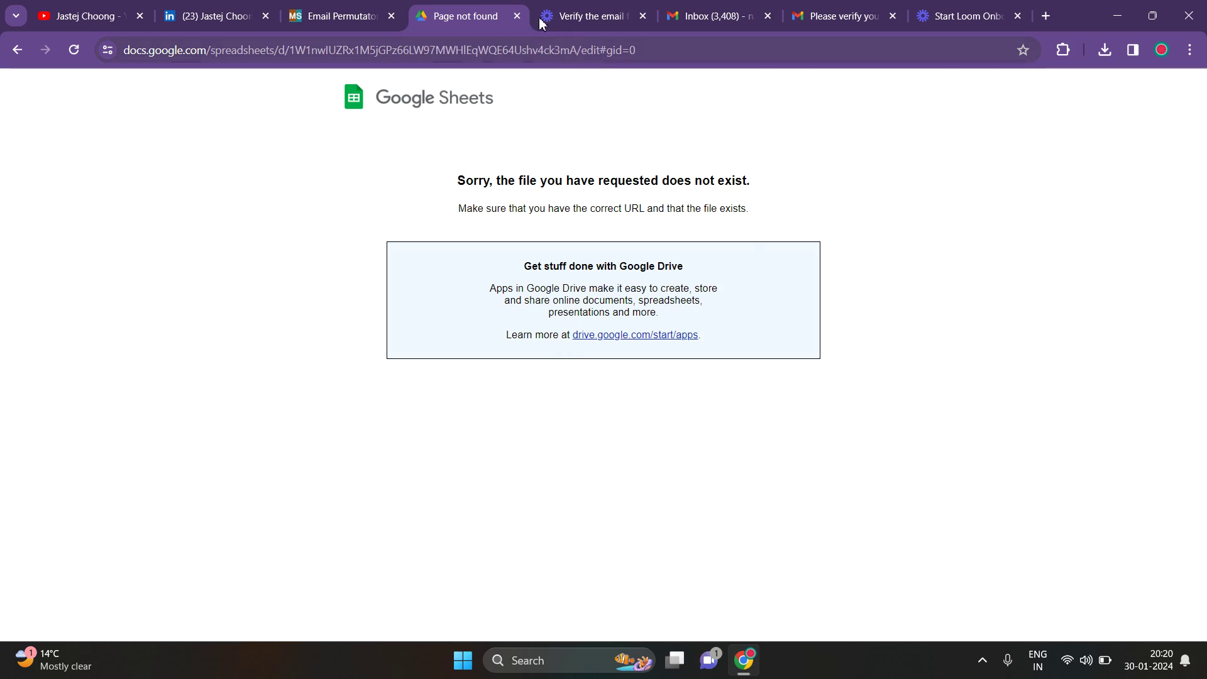Viewport: 1207px width, 679px height.
Task: Toggle the browser side panel icon
Action: point(1133,50)
